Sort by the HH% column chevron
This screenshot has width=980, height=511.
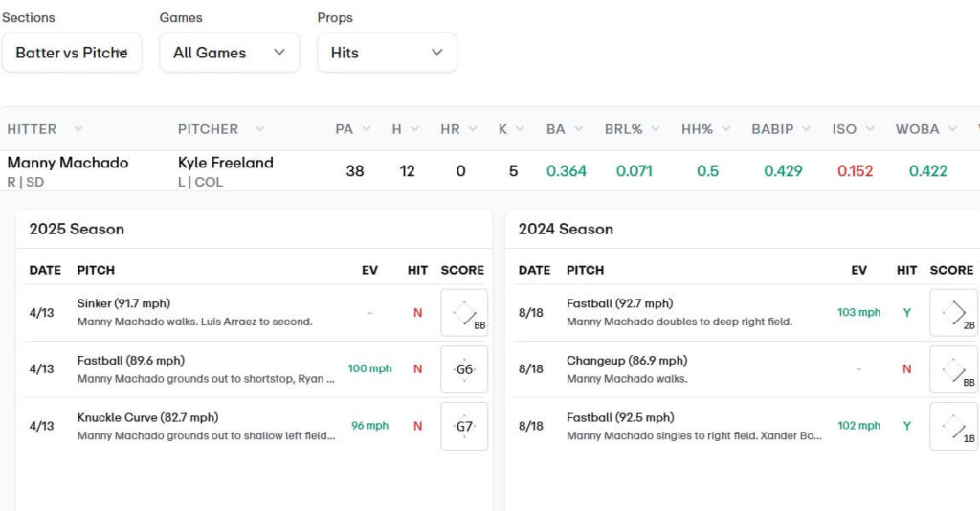tap(725, 129)
